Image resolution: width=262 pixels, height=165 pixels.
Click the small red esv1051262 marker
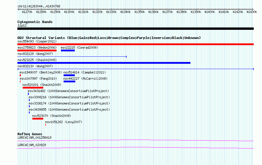pyautogui.click(x=46, y=125)
